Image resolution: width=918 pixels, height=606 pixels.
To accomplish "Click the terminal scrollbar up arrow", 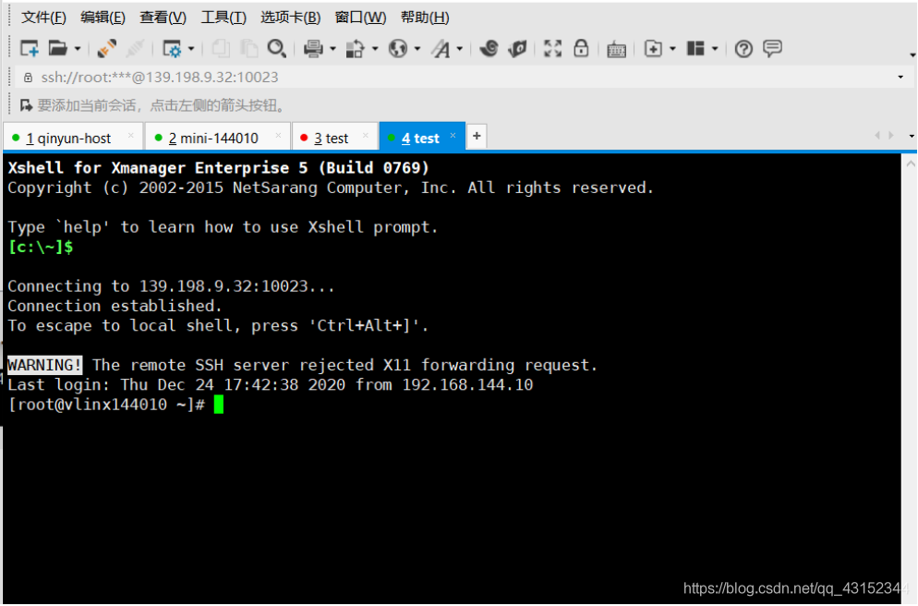I will click(910, 164).
